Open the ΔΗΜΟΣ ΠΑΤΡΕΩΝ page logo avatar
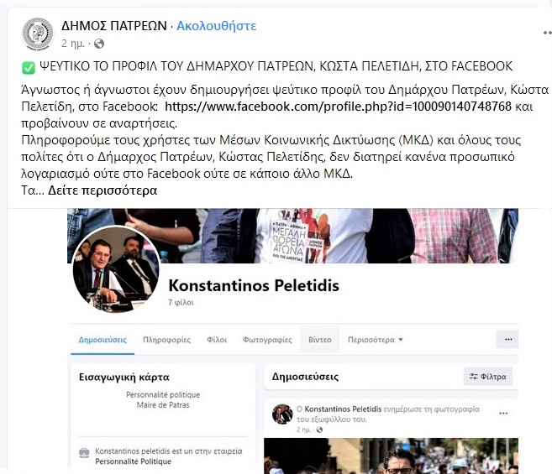Viewport: 552px width, 474px height. point(38,34)
